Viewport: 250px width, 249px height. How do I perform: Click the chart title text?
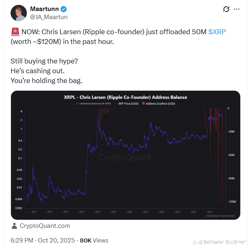[125, 98]
